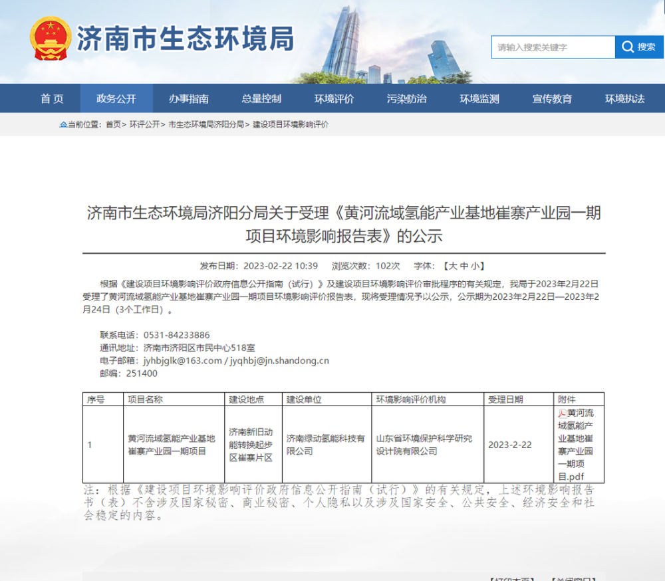Click the acceptance date cell 2023-2-22
This screenshot has width=665, height=581.
point(510,445)
